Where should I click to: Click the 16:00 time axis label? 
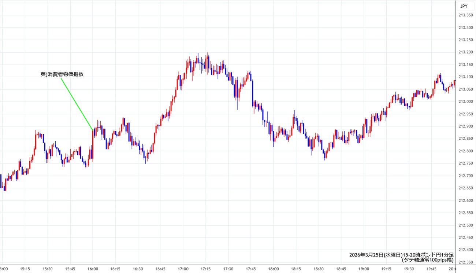pos(93,269)
